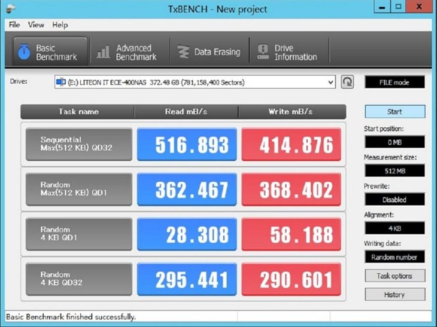Open the View menu

click(x=36, y=25)
